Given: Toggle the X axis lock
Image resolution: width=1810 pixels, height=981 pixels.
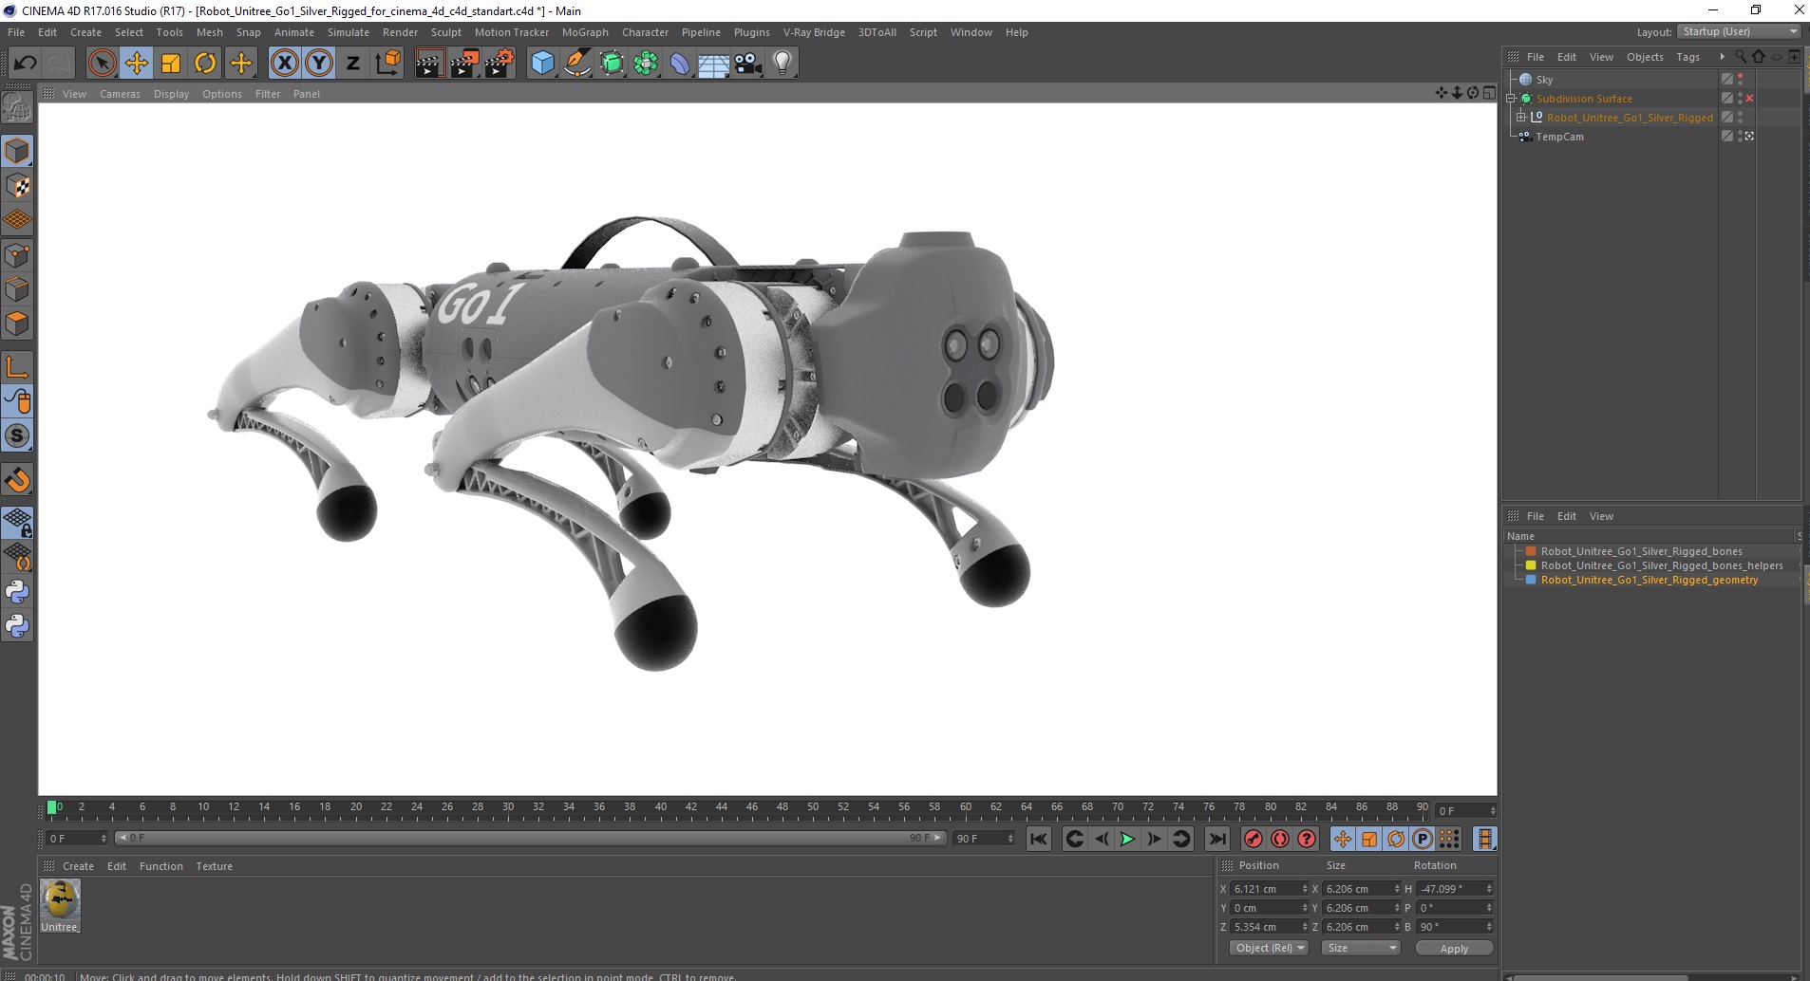Looking at the screenshot, I should (284, 64).
